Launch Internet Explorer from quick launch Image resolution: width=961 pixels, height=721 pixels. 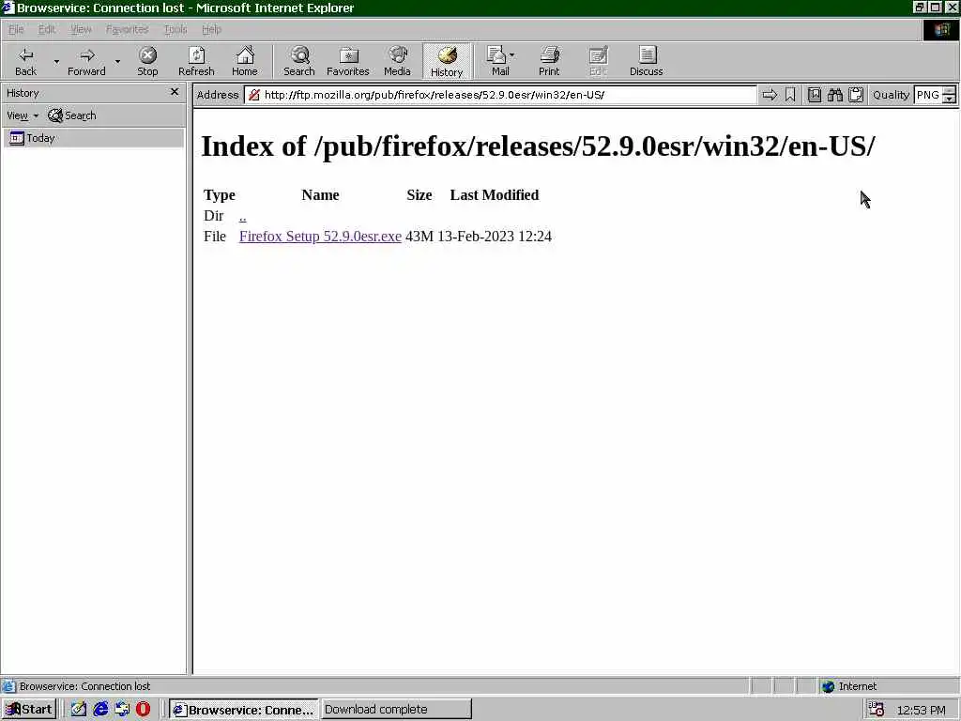tap(100, 710)
